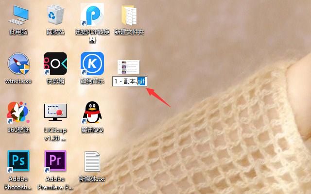
Task: Select the 回收站 recycle bin icon
Action: tap(55, 15)
